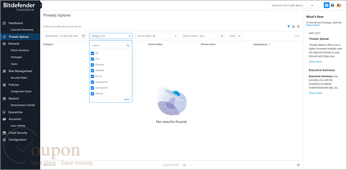This screenshot has width=347, height=170.
Task: Open the 50 items page size dropdown
Action: click(x=187, y=165)
